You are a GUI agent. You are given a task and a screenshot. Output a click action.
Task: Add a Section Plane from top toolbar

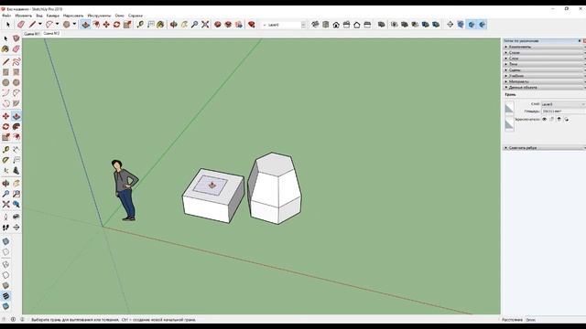tap(450, 25)
